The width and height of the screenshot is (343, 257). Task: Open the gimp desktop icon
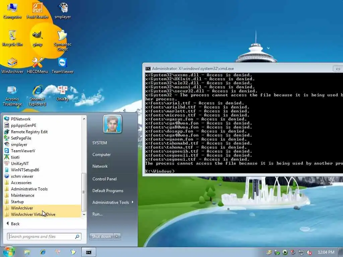pyautogui.click(x=38, y=38)
